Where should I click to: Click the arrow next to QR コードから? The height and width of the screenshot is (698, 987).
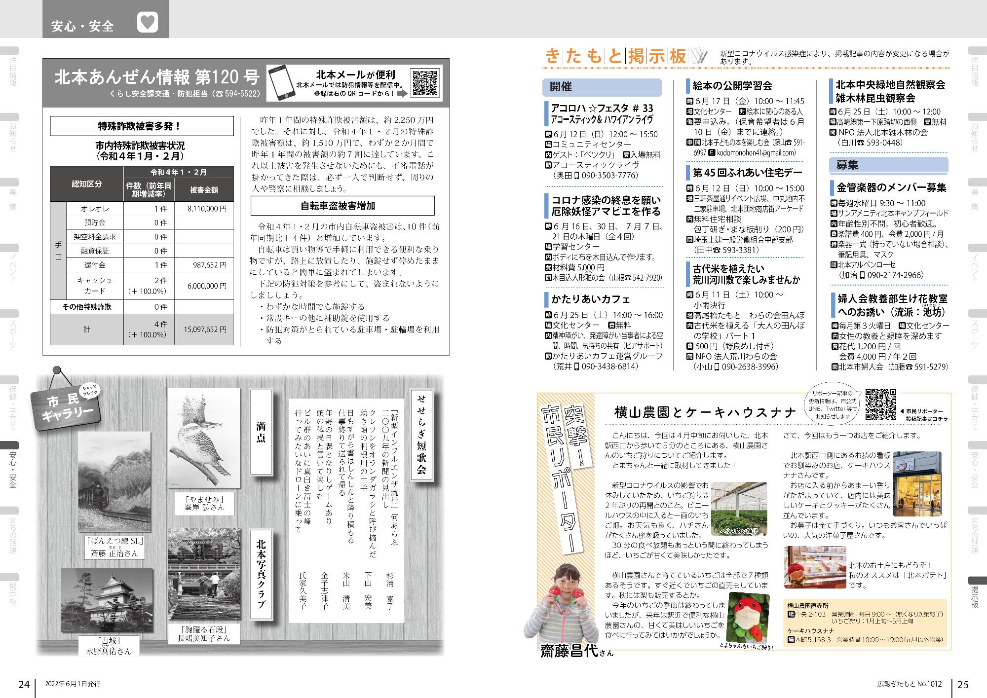(x=403, y=93)
